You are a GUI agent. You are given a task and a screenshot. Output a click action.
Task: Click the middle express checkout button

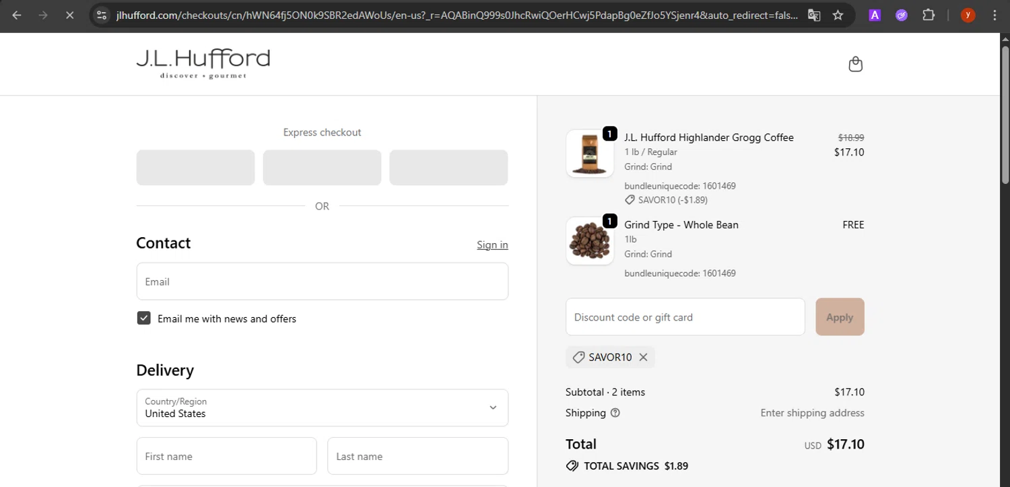click(322, 167)
